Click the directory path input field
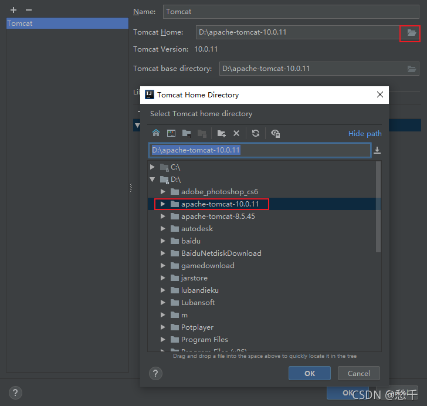 (259, 150)
